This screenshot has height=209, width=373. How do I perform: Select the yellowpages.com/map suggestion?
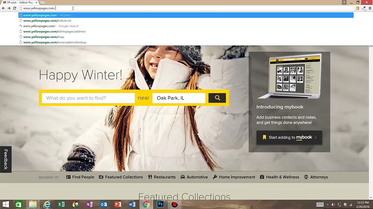(x=186, y=37)
